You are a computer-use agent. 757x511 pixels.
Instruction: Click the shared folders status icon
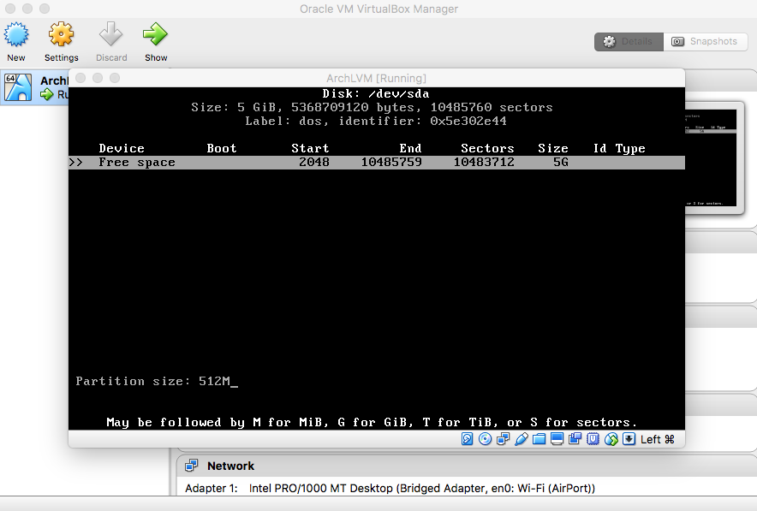(539, 439)
